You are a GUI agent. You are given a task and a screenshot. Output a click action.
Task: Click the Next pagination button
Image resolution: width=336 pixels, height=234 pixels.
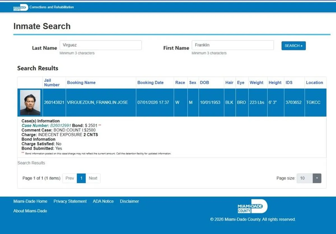click(93, 178)
